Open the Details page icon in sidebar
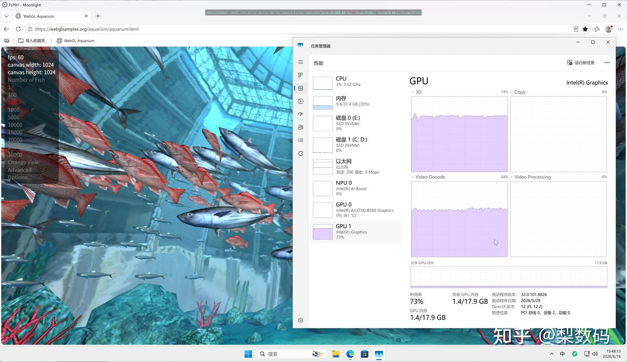 [300, 140]
